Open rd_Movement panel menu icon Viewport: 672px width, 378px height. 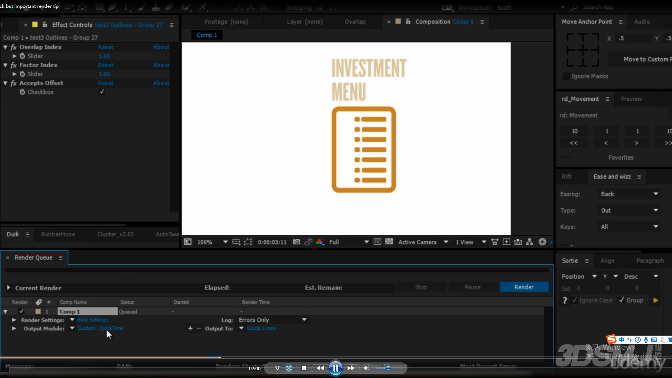pyautogui.click(x=607, y=99)
